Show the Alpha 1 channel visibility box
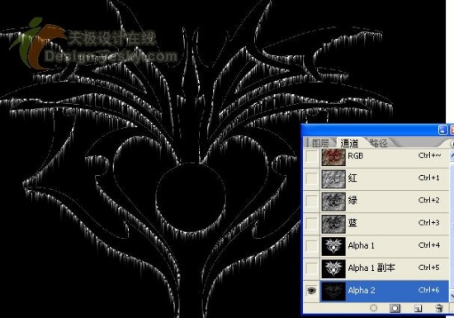The width and height of the screenshot is (454, 318). (x=311, y=246)
